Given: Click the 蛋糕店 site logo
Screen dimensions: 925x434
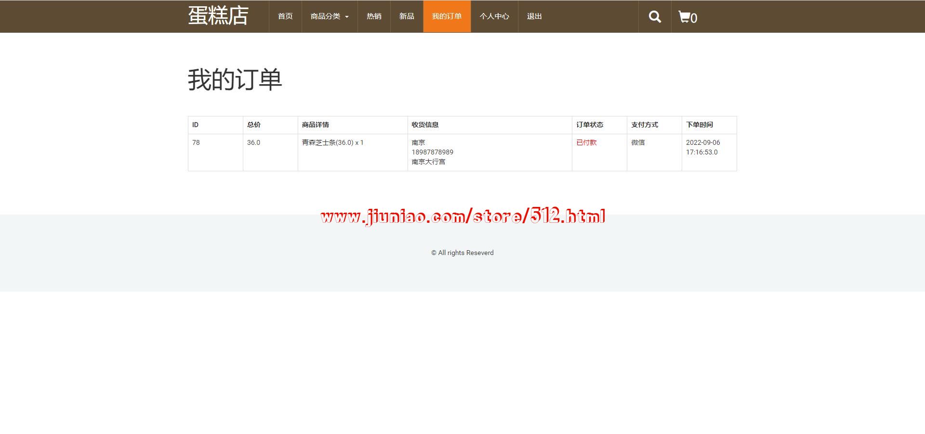Looking at the screenshot, I should [x=218, y=16].
